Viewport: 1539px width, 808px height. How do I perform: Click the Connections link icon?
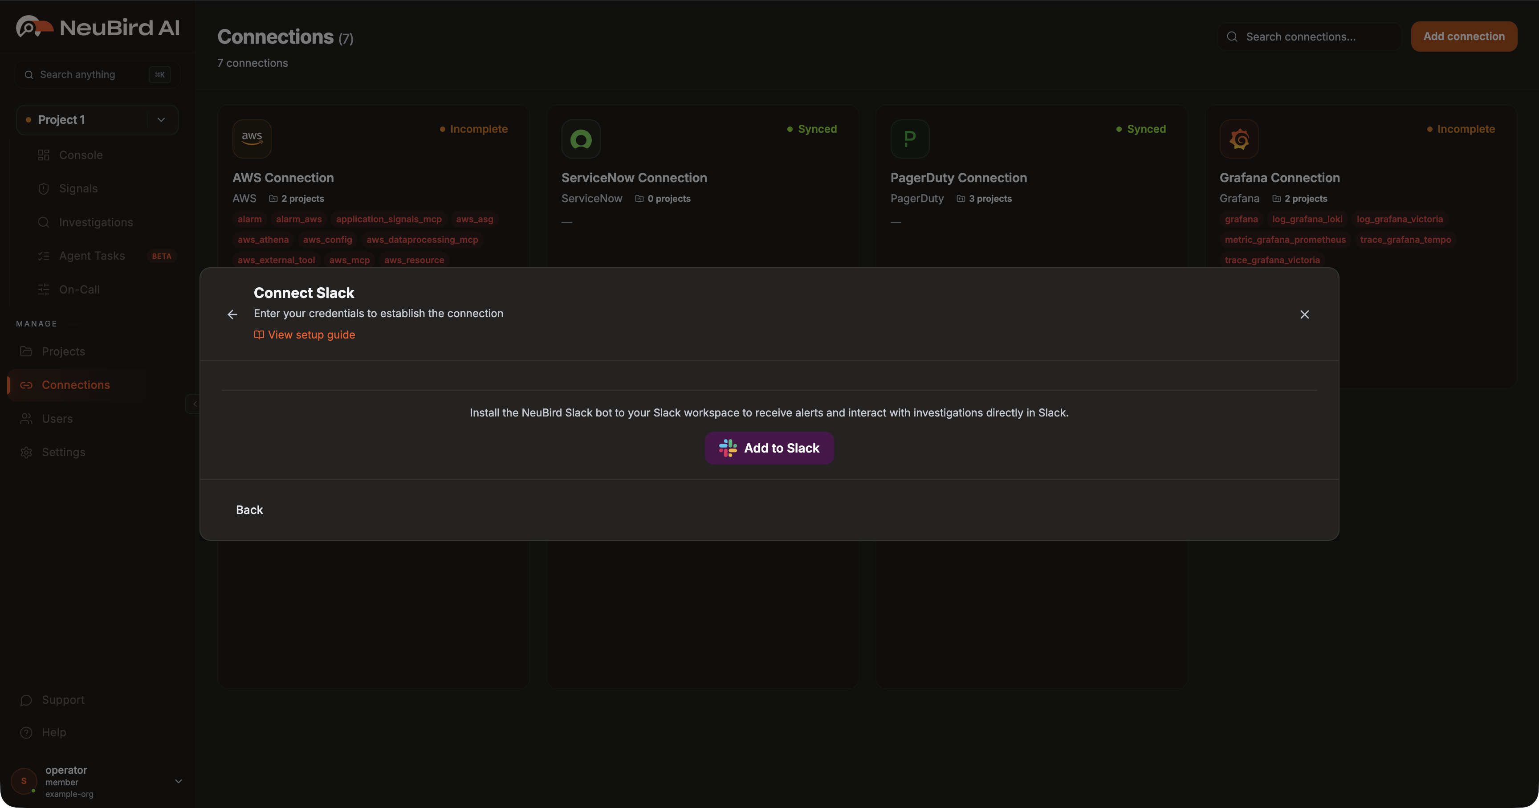pos(26,385)
